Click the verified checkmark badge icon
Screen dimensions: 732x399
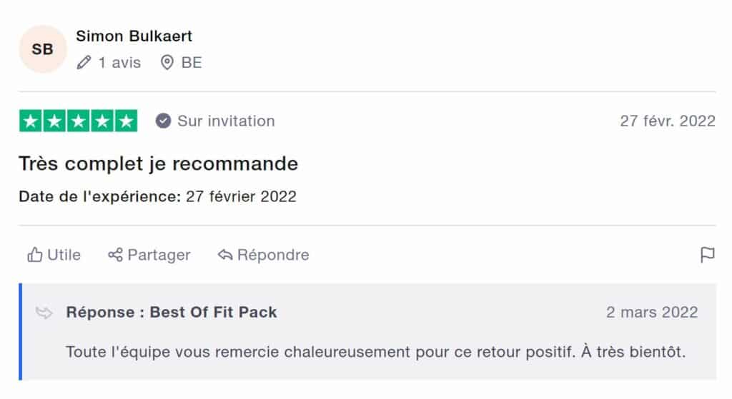(x=163, y=121)
